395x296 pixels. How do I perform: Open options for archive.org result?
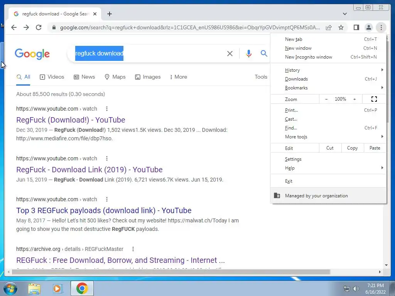pyautogui.click(x=133, y=249)
